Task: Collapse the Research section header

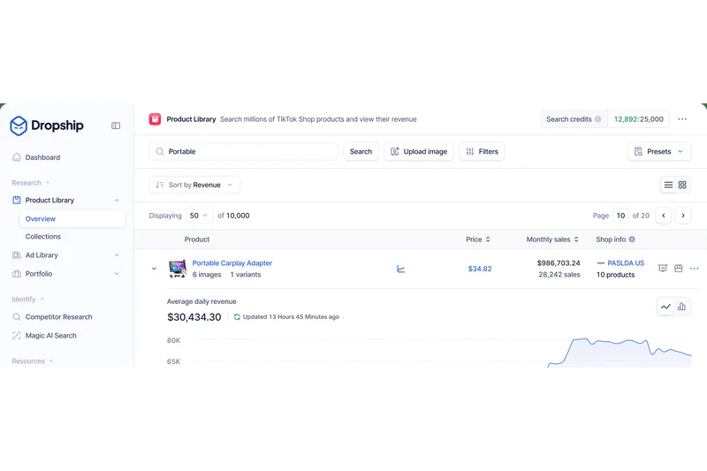Action: pyautogui.click(x=31, y=183)
